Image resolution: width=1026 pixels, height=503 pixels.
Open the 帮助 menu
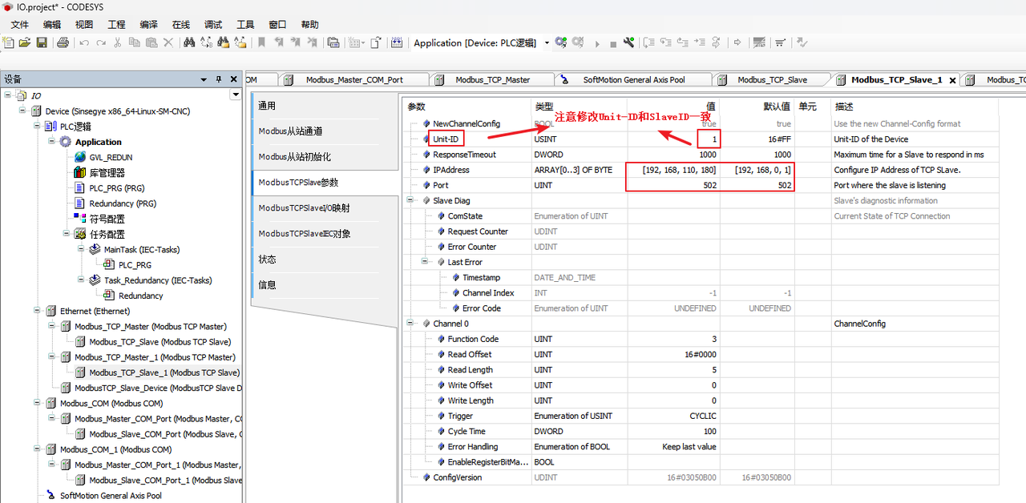309,25
